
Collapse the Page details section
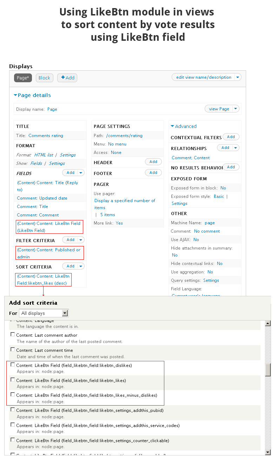[x=15, y=95]
